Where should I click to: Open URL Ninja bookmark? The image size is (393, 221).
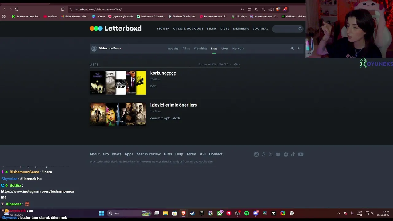click(239, 17)
